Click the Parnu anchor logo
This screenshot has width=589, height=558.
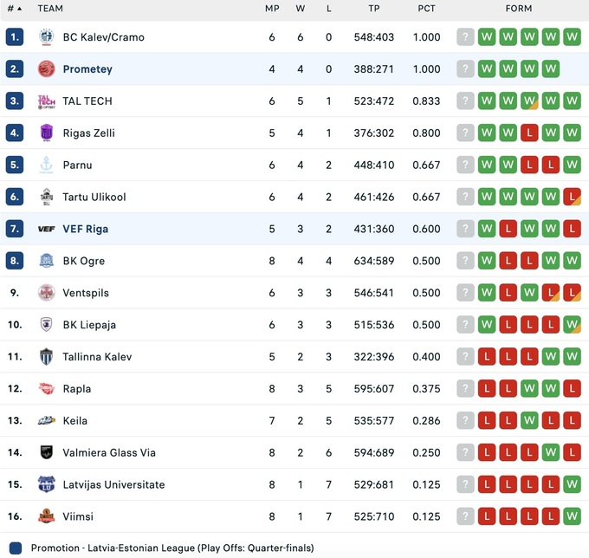[x=46, y=165]
